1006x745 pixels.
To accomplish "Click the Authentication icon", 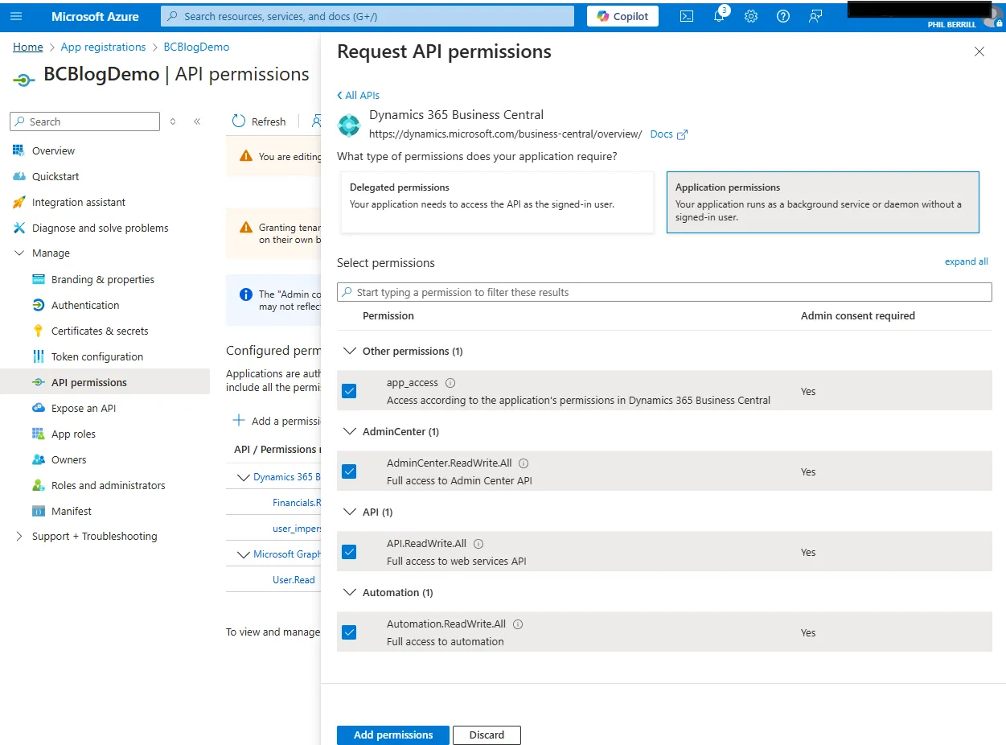I will [38, 305].
